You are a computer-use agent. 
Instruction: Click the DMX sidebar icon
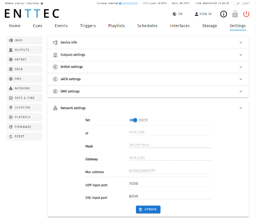11,79
